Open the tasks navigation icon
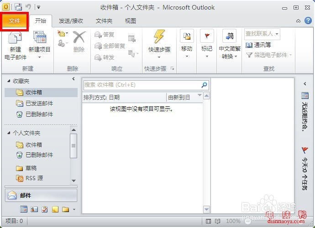The image size is (315, 228). 45,209
